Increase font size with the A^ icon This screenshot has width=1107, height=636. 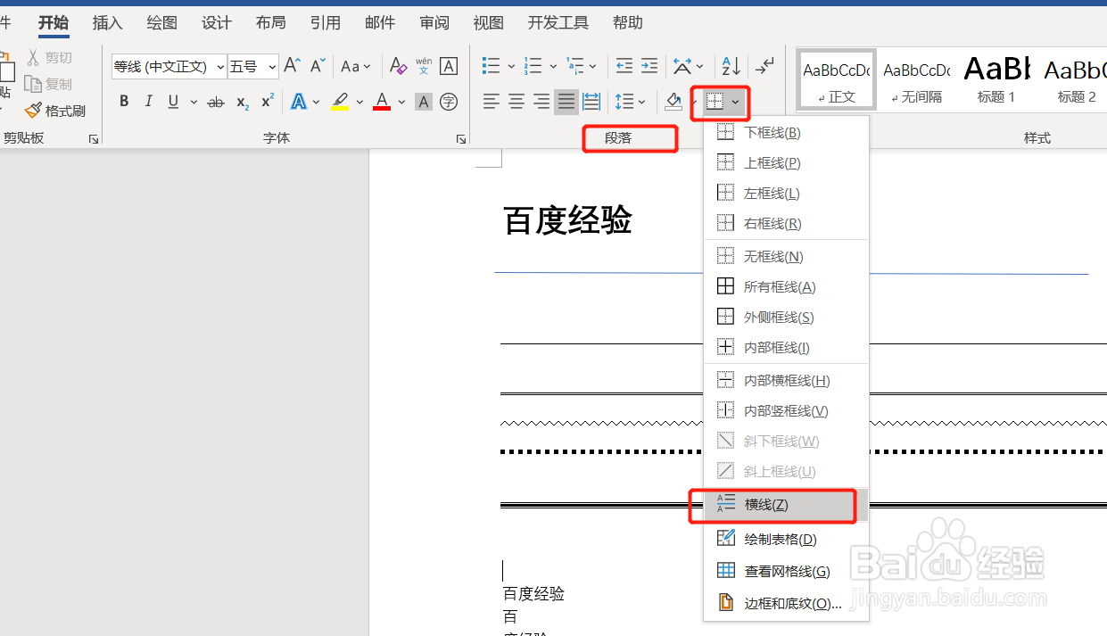point(292,66)
